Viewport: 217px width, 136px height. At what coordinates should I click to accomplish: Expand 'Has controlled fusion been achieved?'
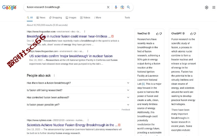78,98
